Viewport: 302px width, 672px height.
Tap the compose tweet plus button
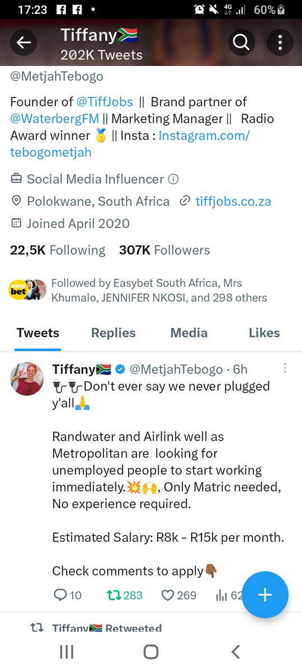pyautogui.click(x=265, y=595)
